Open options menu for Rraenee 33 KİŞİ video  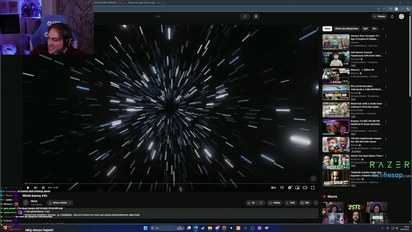(386, 121)
